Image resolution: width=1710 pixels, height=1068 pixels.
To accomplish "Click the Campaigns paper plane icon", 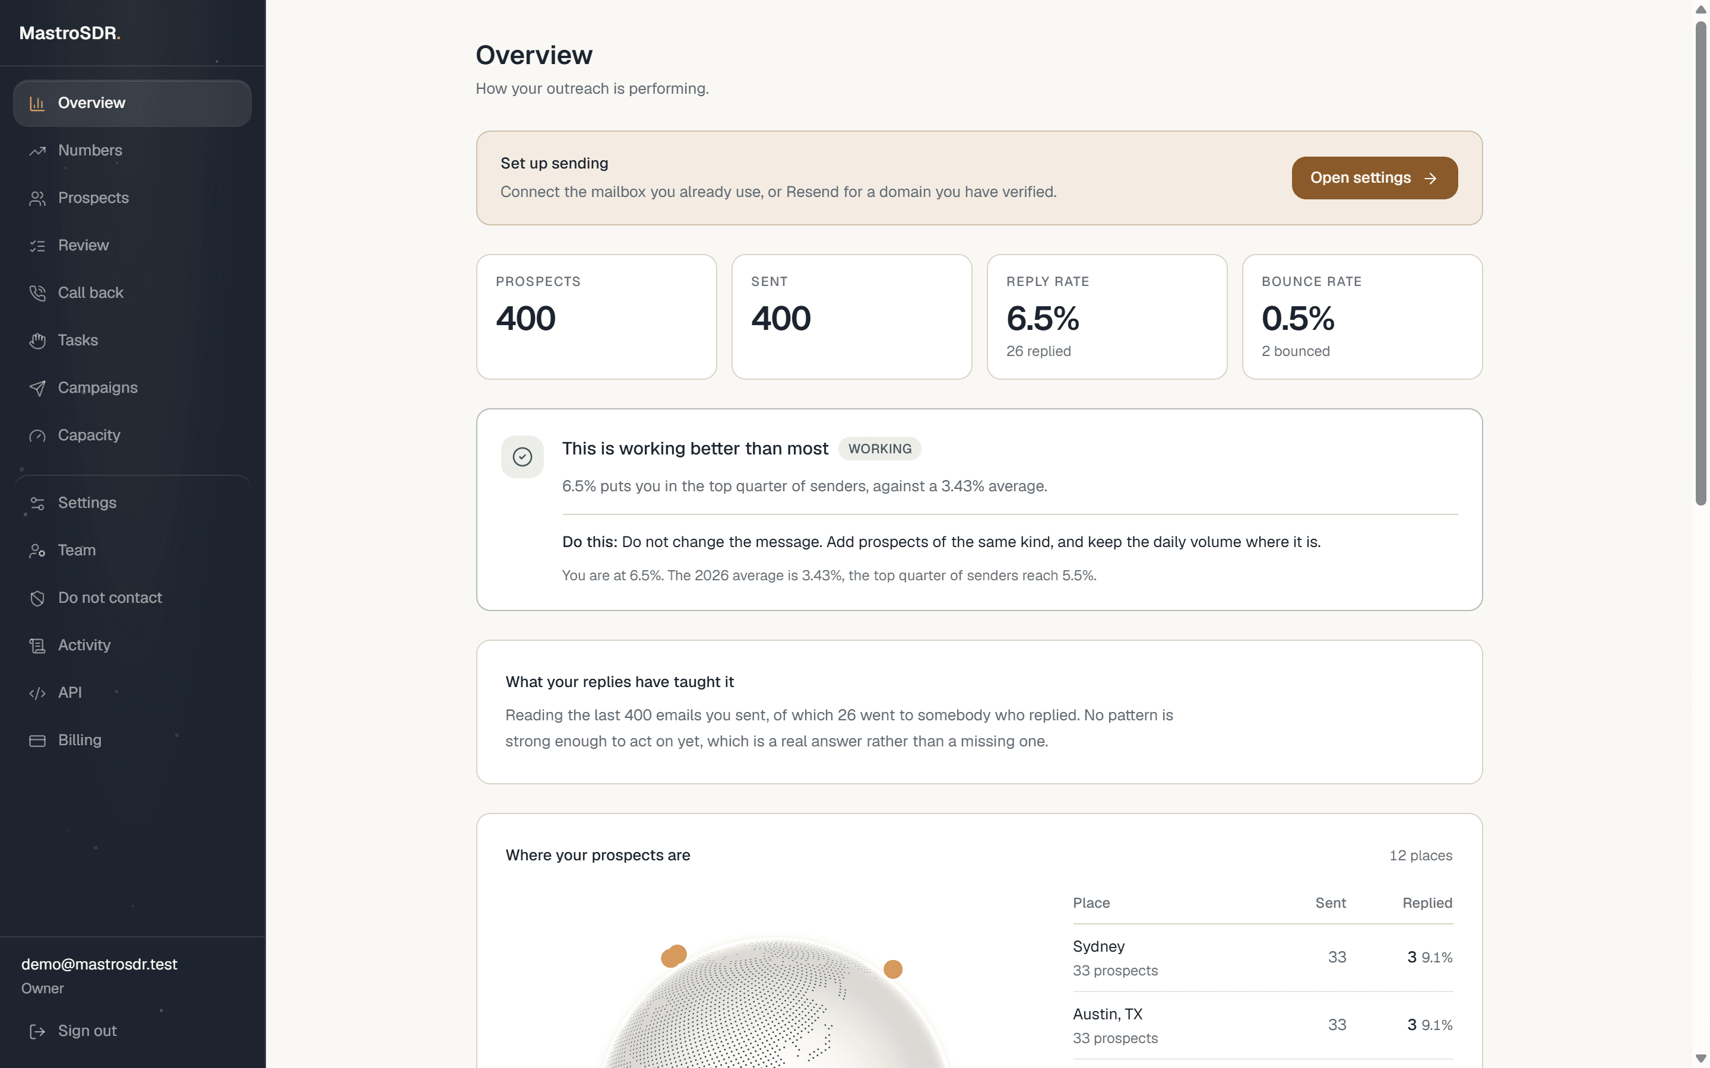I will point(37,388).
